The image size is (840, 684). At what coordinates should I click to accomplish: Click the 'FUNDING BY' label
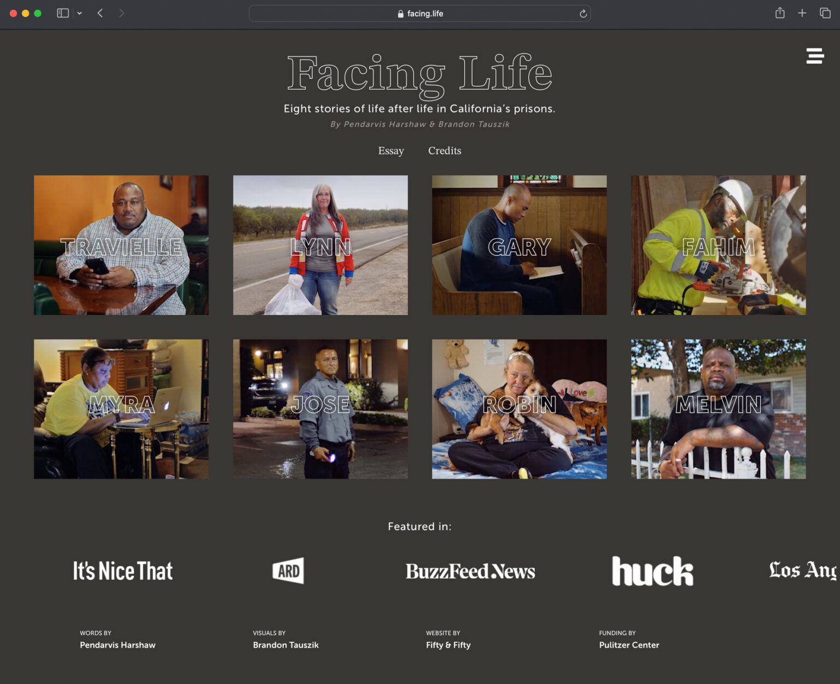point(617,633)
